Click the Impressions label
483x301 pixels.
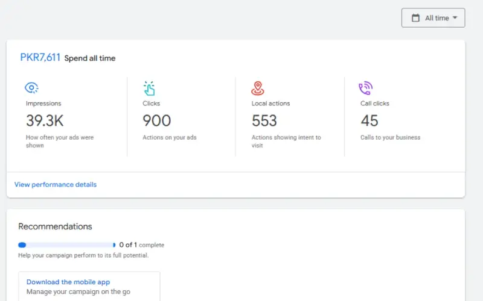pos(43,104)
